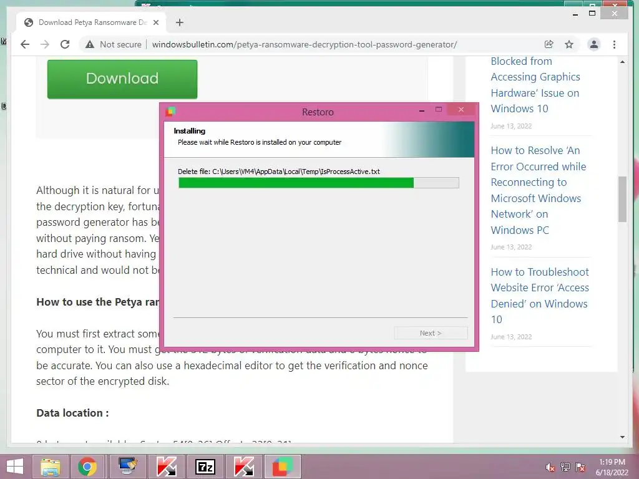Minimize the Restoro installer window
This screenshot has height=479, width=639.
click(x=422, y=110)
